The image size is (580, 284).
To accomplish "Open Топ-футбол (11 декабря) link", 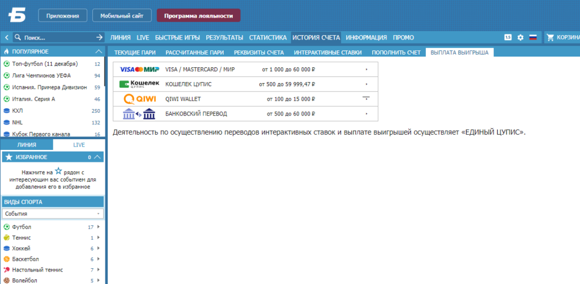I will pos(45,64).
